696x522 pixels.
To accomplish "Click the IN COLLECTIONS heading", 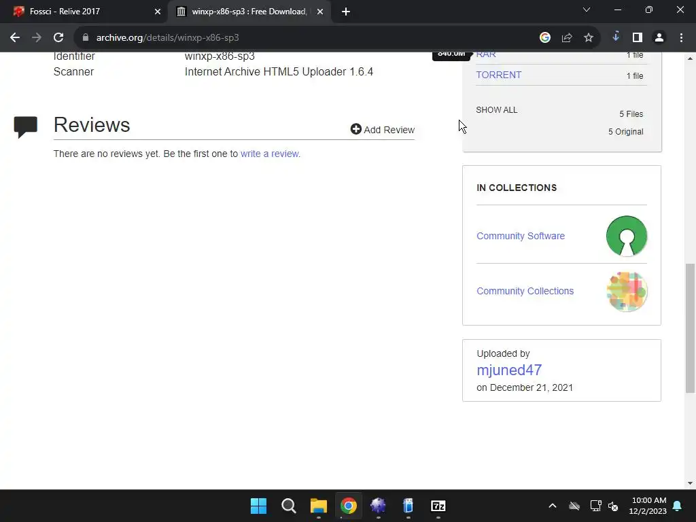I will point(517,188).
